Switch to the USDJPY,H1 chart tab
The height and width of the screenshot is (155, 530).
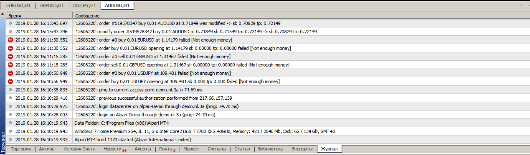[84, 5]
